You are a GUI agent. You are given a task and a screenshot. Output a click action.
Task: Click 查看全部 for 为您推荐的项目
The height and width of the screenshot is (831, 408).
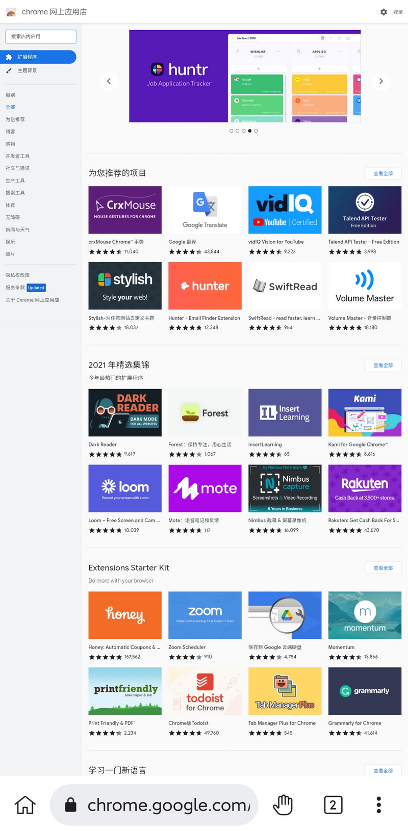tap(383, 173)
